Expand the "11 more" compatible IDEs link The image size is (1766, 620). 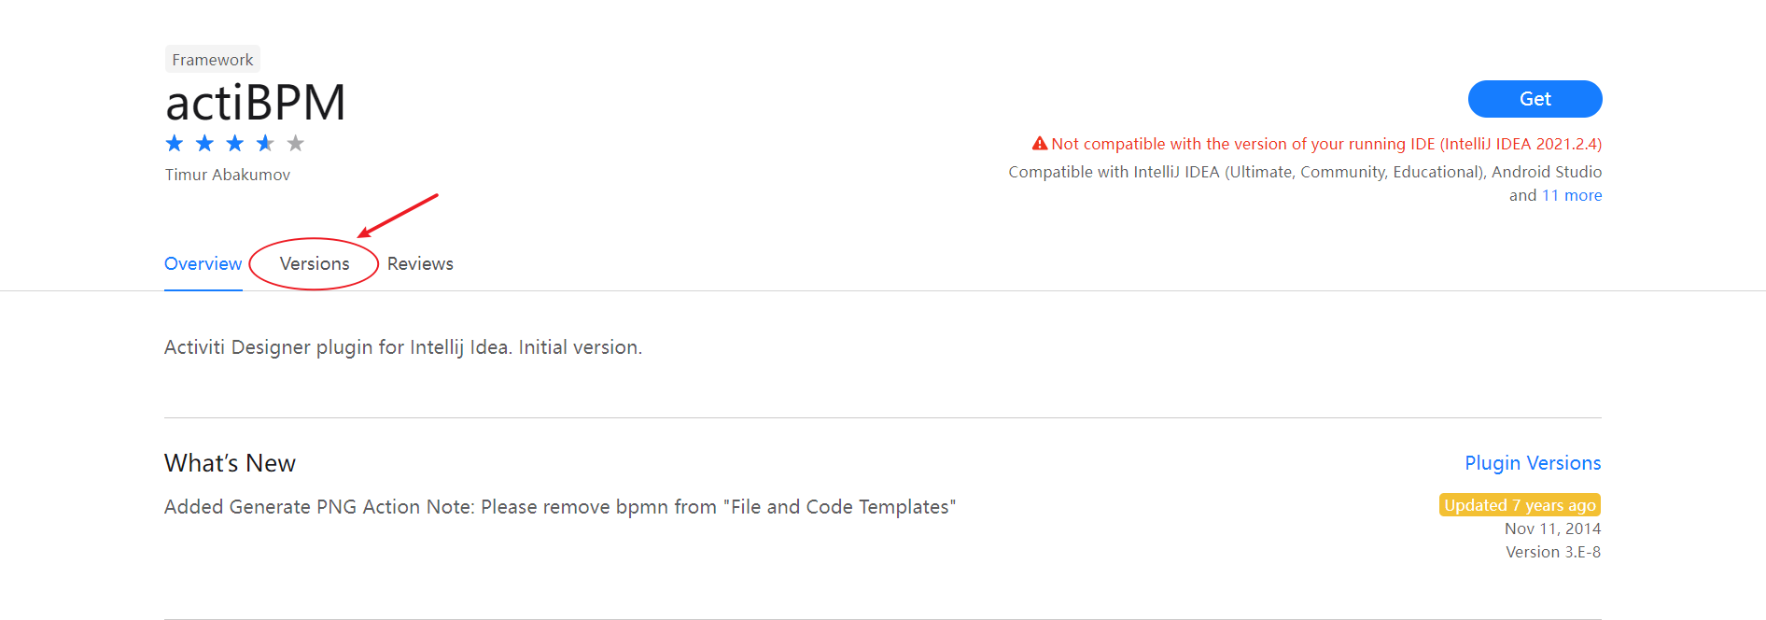1572,195
